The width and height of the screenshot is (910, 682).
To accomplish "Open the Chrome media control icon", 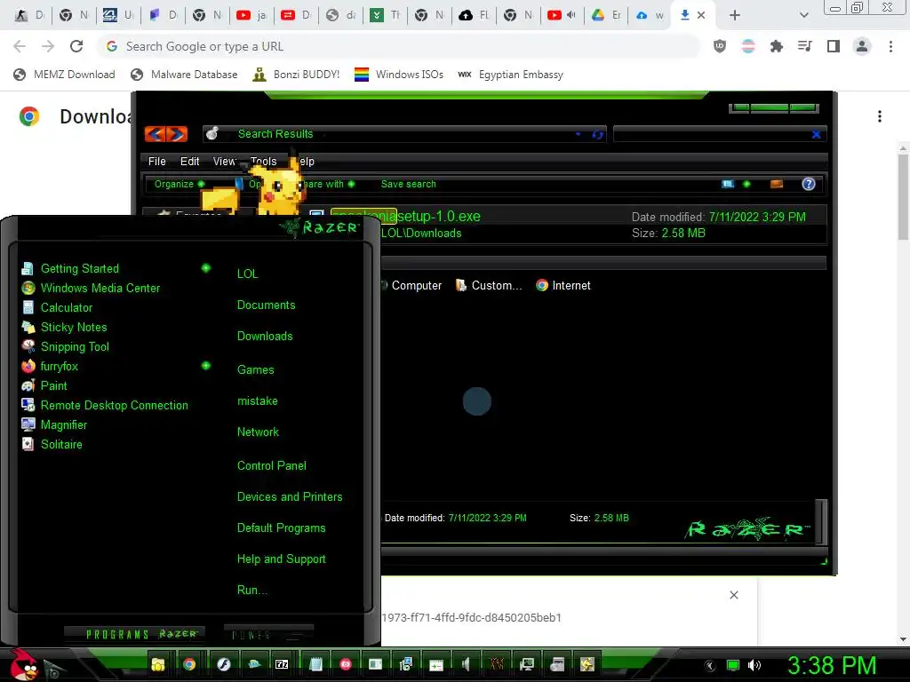I will pyautogui.click(x=805, y=46).
